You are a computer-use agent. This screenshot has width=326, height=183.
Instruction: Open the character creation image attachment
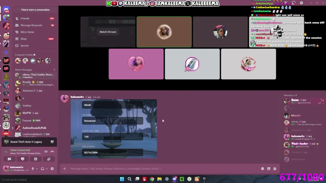[x=114, y=129]
